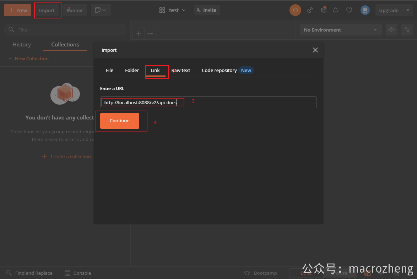Screen dimensions: 417x279
Task: Click the Upgrade button
Action: pyautogui.click(x=389, y=10)
